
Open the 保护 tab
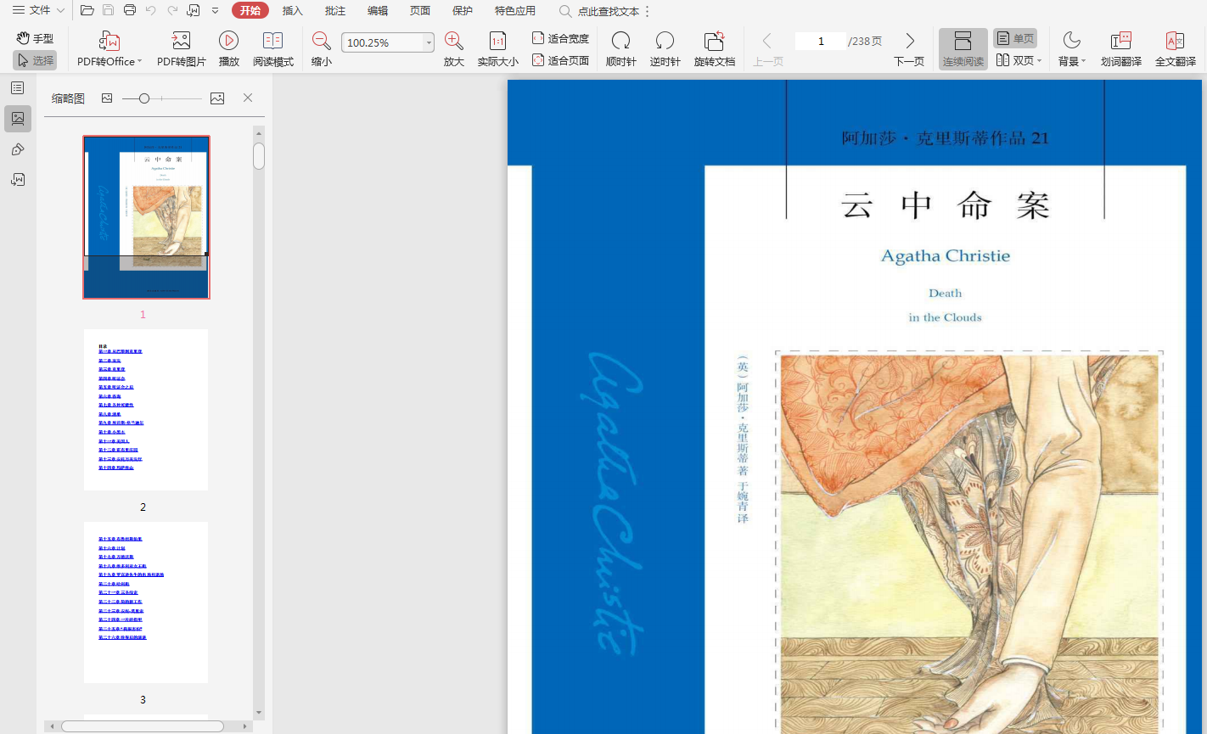[463, 10]
